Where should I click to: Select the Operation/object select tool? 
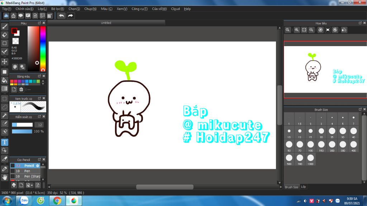(x=4, y=151)
